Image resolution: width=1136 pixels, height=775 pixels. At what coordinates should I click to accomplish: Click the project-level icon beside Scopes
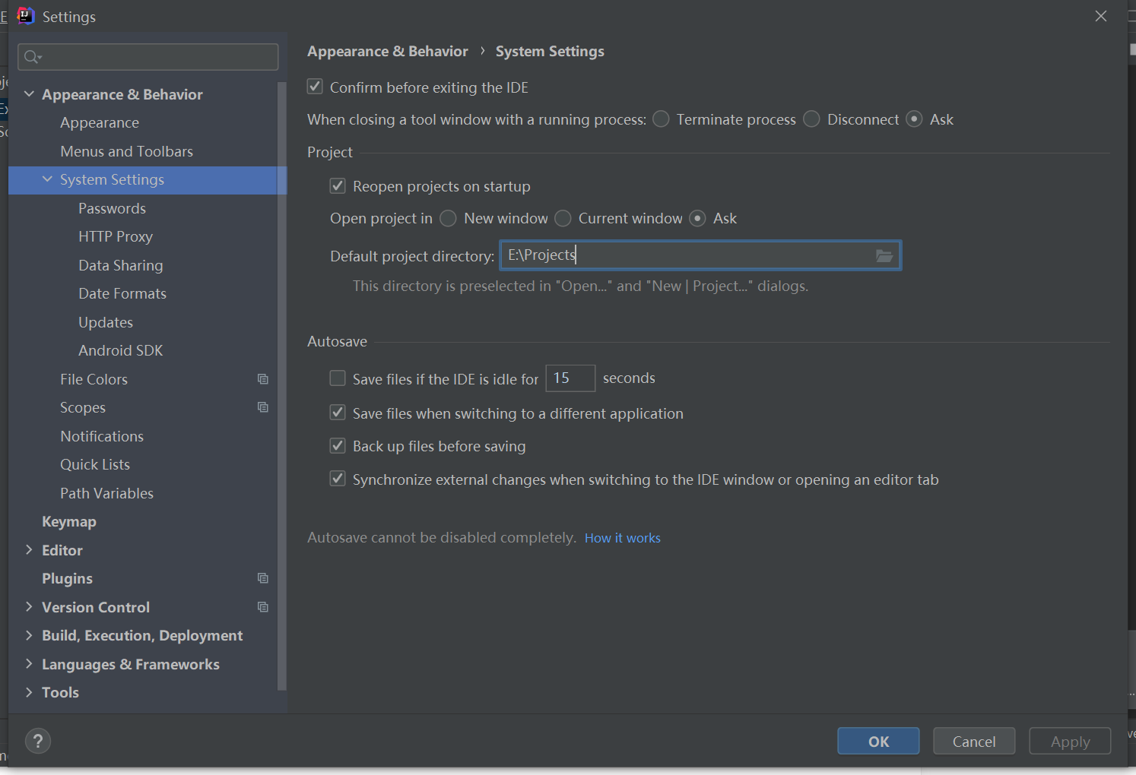point(263,407)
